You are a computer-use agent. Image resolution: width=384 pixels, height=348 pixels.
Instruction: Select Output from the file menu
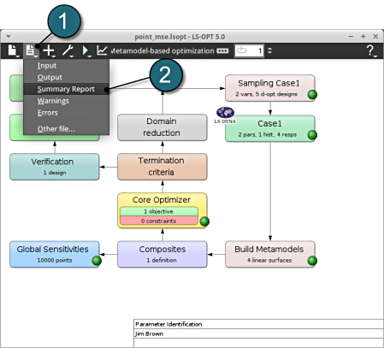coord(66,77)
